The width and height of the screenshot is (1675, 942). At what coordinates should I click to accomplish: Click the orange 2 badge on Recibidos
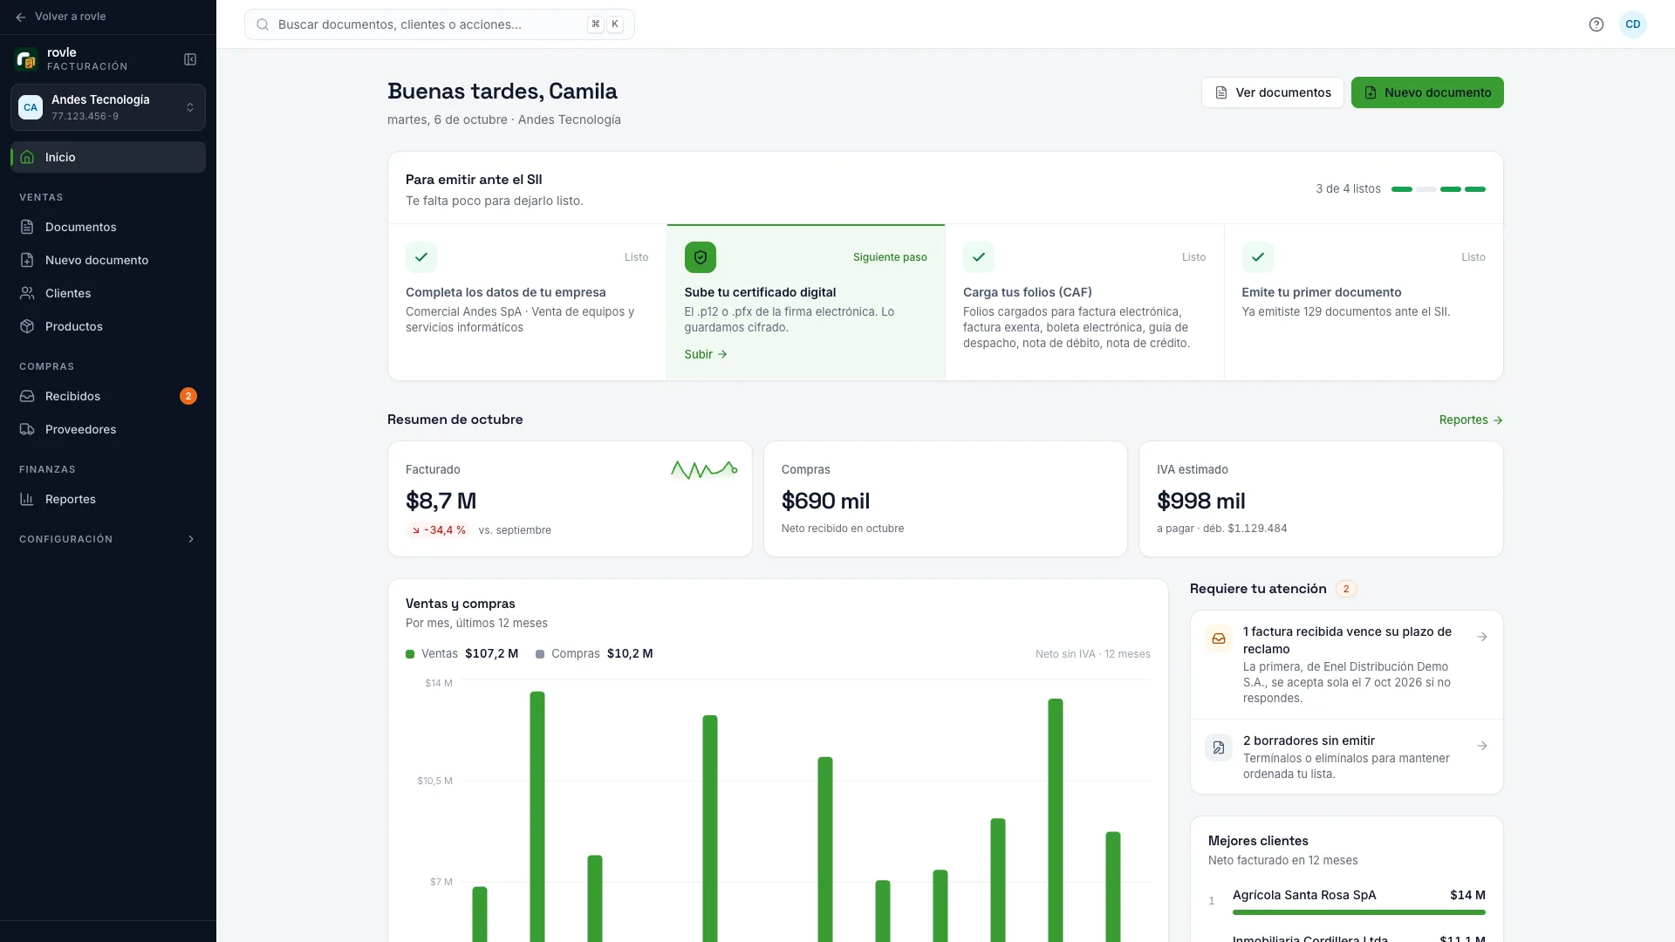[x=188, y=396]
